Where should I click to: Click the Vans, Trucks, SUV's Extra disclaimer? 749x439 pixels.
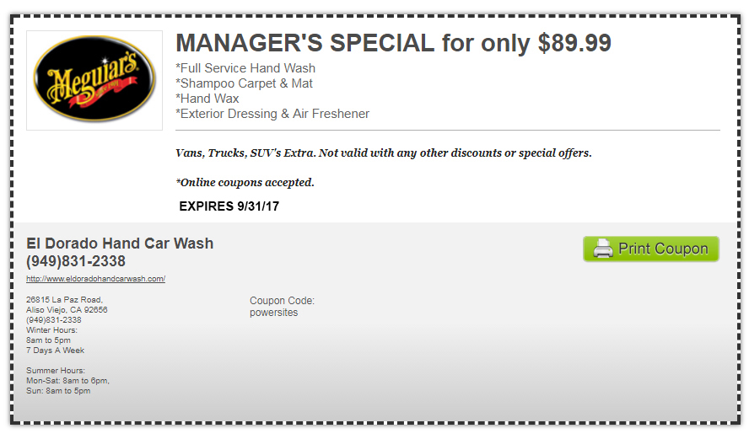click(384, 153)
